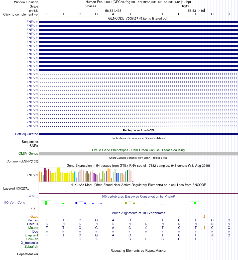Click the OMIM Genes track label
The height and width of the screenshot is (260, 238).
coord(28,153)
